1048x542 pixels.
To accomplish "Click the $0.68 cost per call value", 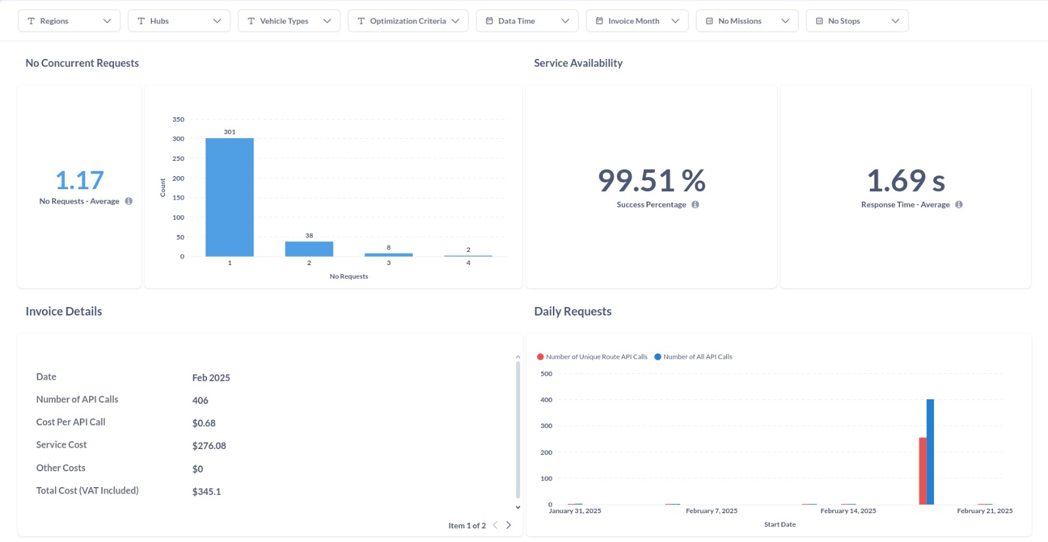I will pyautogui.click(x=204, y=423).
